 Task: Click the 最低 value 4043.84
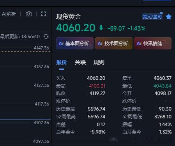point(163,86)
